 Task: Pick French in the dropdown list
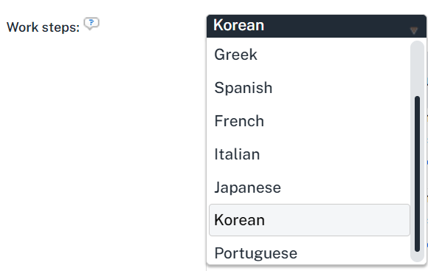coord(309,121)
